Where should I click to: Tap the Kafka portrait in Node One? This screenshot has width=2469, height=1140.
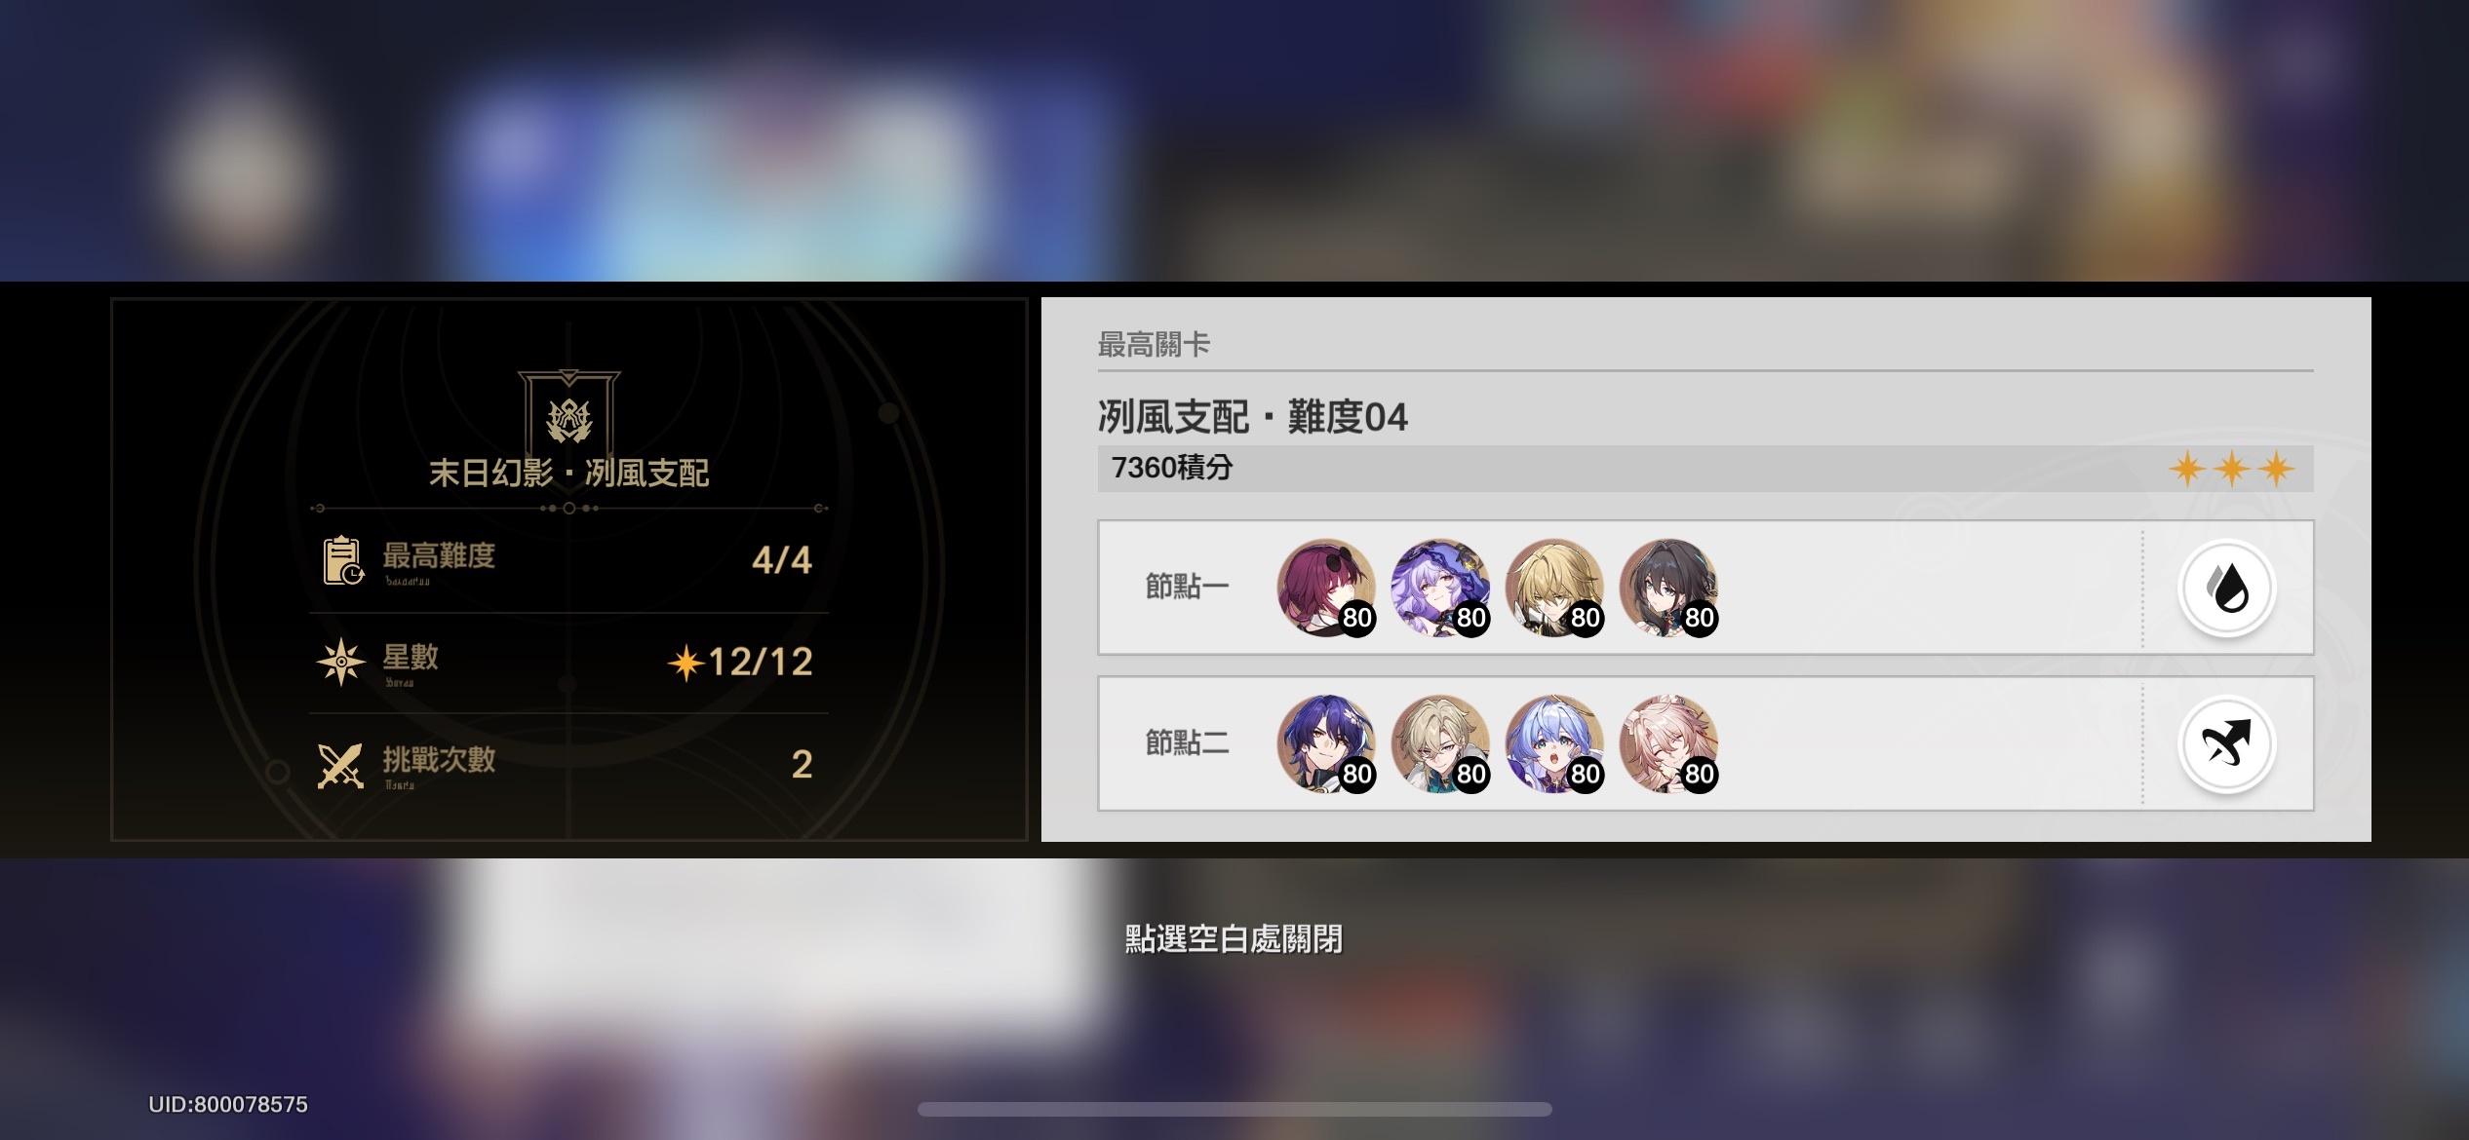pyautogui.click(x=1326, y=588)
